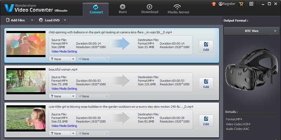The image size is (281, 140).
Task: Expand the Load DVD dropdown arrow
Action: click(65, 20)
